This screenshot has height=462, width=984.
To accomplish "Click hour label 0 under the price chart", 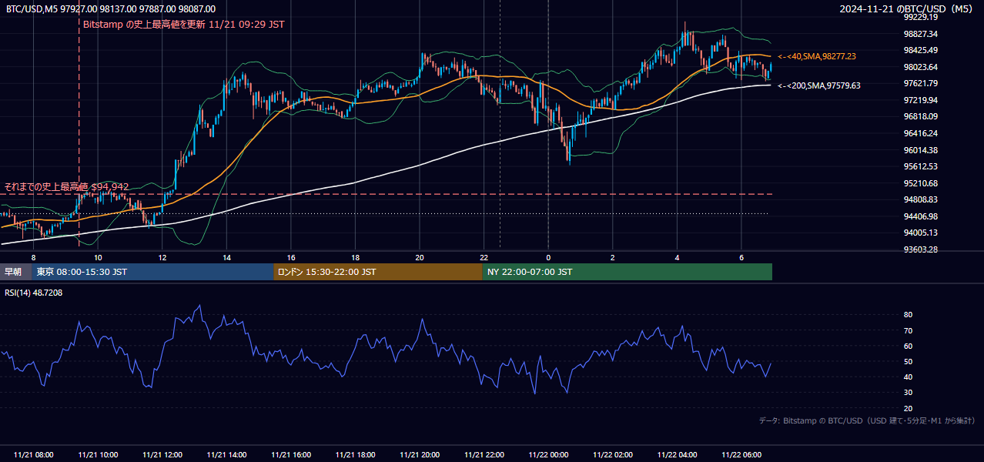I will pyautogui.click(x=548, y=257).
